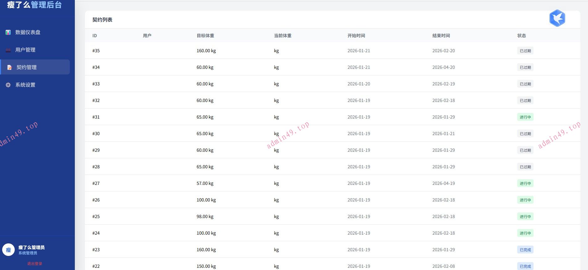Click the data dashboard chart icon

[x=8, y=32]
